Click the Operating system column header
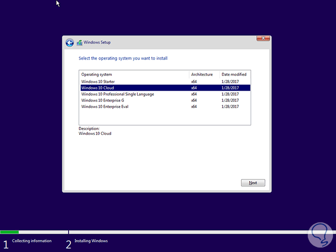The image size is (336, 252). pos(134,74)
